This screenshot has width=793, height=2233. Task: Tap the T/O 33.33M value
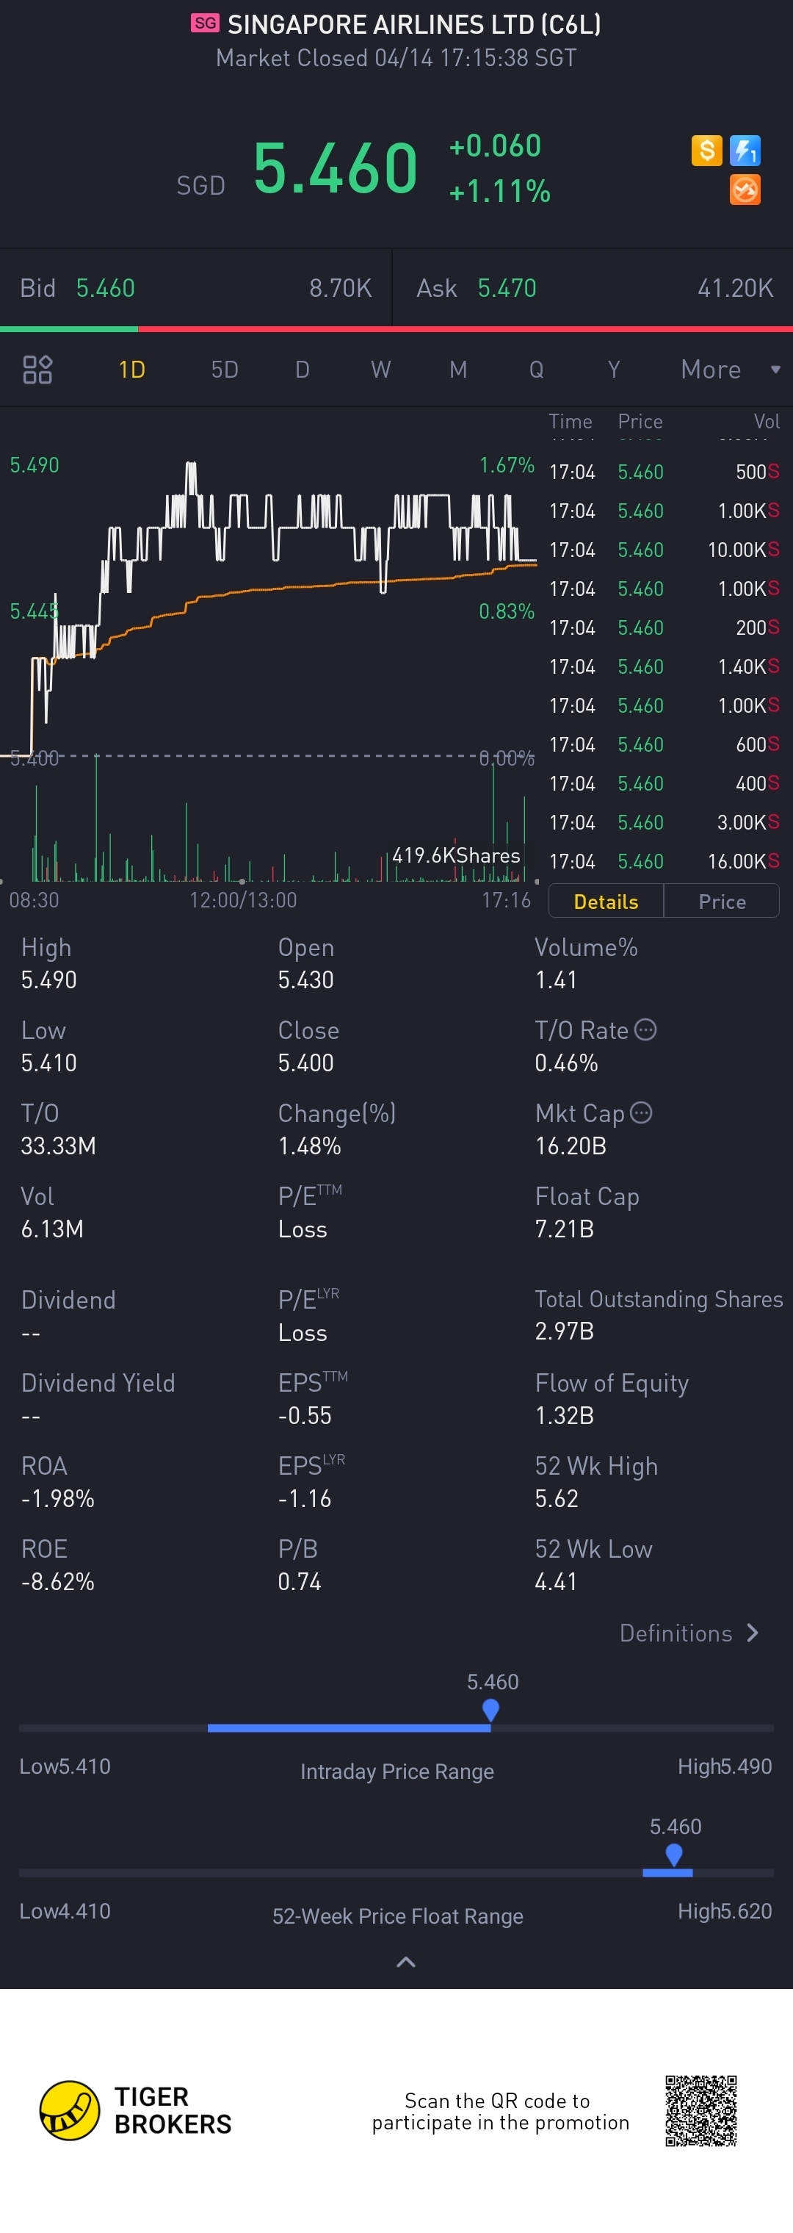click(x=58, y=1145)
